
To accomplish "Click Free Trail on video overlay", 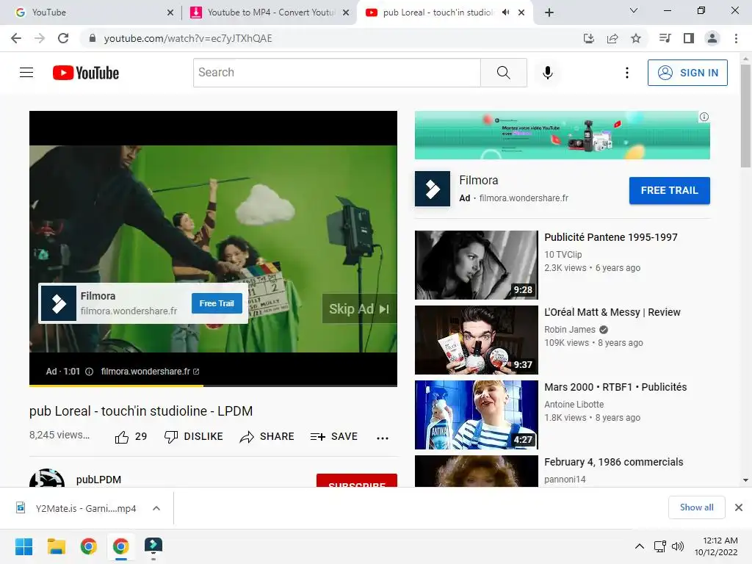I will (217, 303).
